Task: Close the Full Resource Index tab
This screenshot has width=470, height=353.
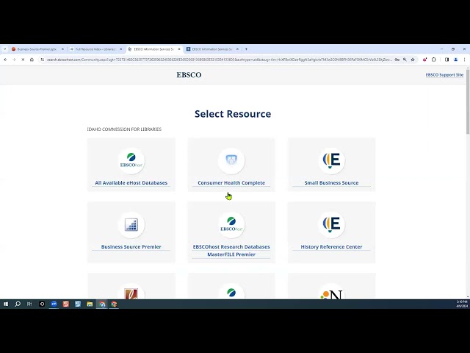Action: point(120,49)
